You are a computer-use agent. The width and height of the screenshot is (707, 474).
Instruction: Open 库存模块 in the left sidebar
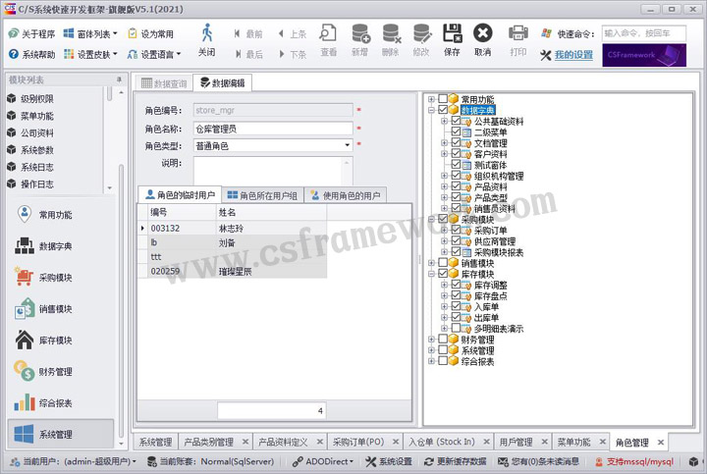(x=55, y=341)
